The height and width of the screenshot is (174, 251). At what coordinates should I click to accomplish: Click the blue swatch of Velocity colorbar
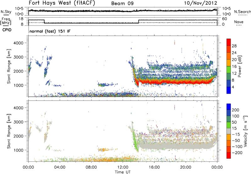pos(229,107)
